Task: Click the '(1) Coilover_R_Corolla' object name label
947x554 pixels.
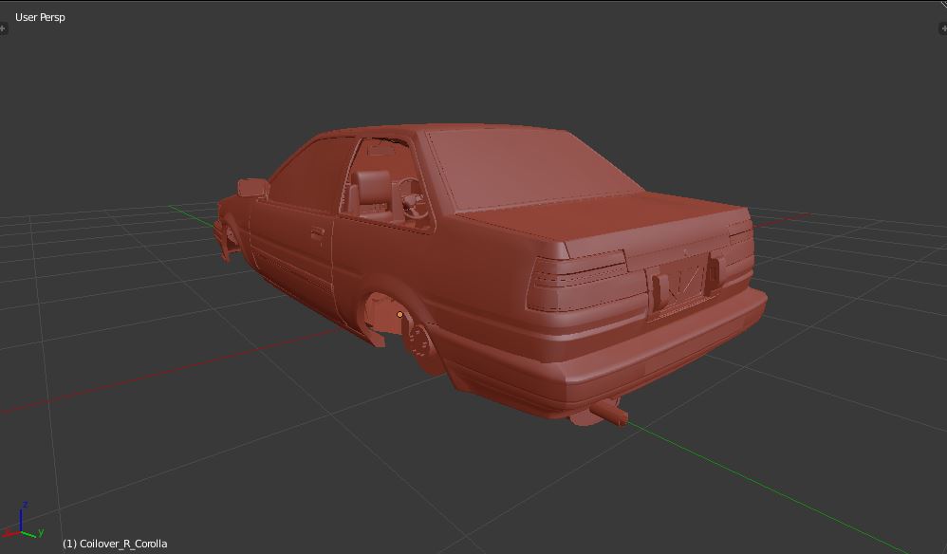Action: pyautogui.click(x=115, y=544)
